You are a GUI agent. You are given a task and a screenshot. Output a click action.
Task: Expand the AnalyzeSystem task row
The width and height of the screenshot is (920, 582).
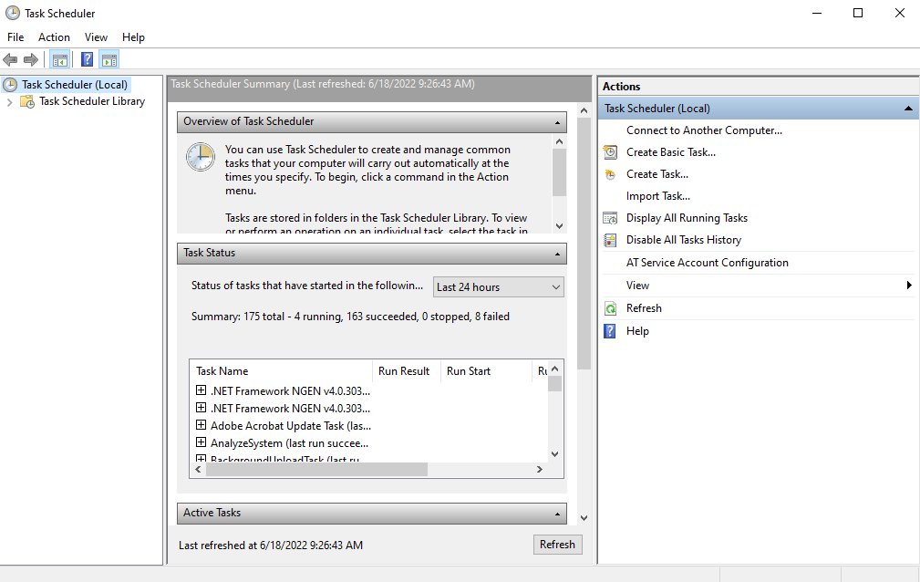tap(201, 442)
